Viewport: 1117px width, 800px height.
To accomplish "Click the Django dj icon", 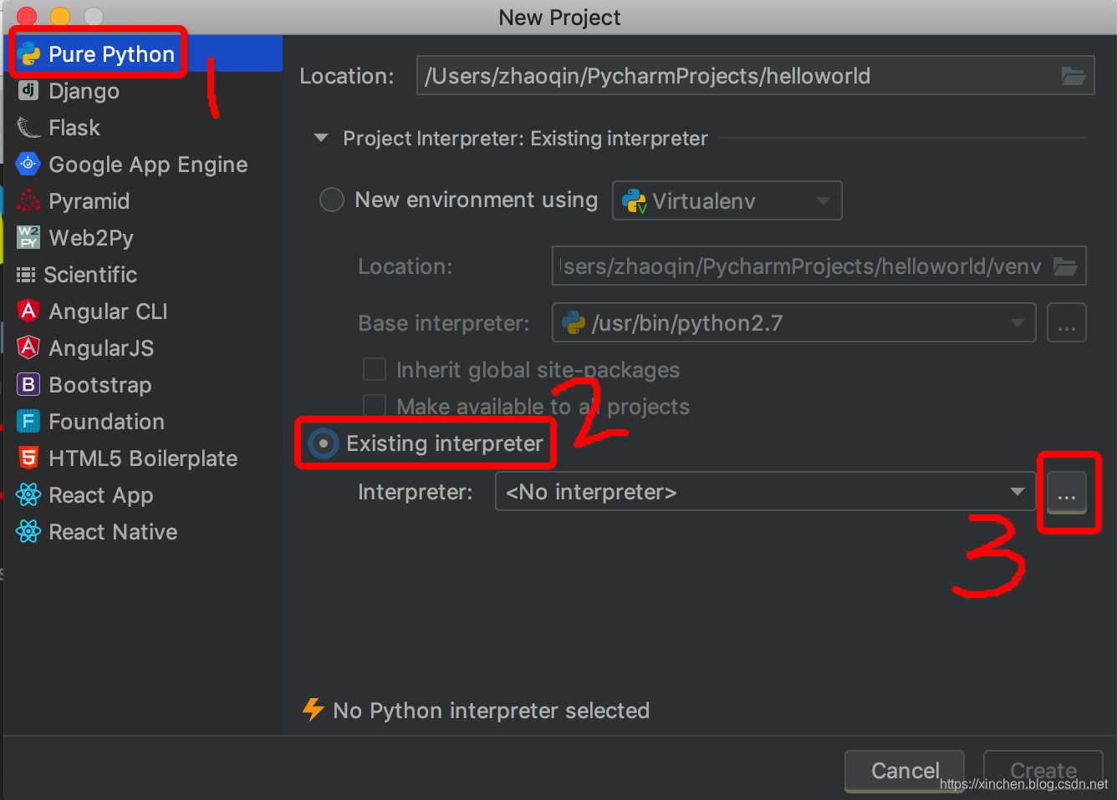I will coord(28,90).
